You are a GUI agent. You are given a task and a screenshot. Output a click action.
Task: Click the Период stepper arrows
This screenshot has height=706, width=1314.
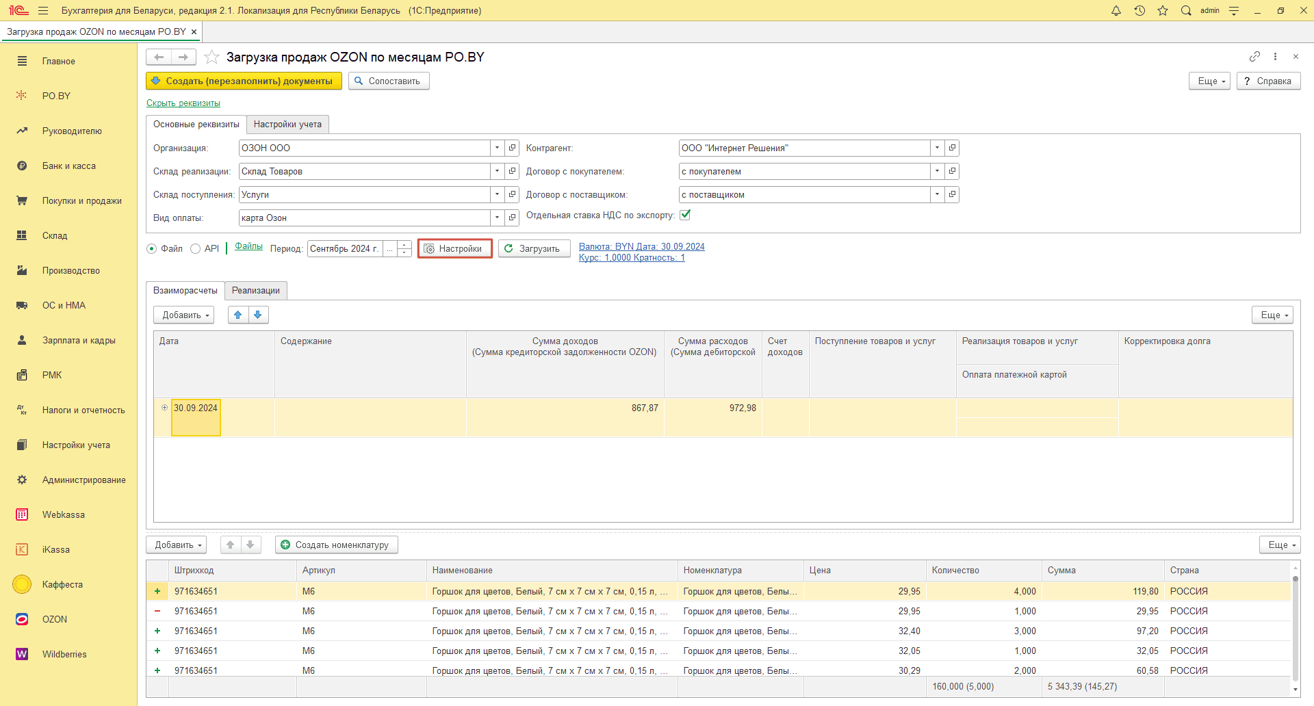(404, 248)
